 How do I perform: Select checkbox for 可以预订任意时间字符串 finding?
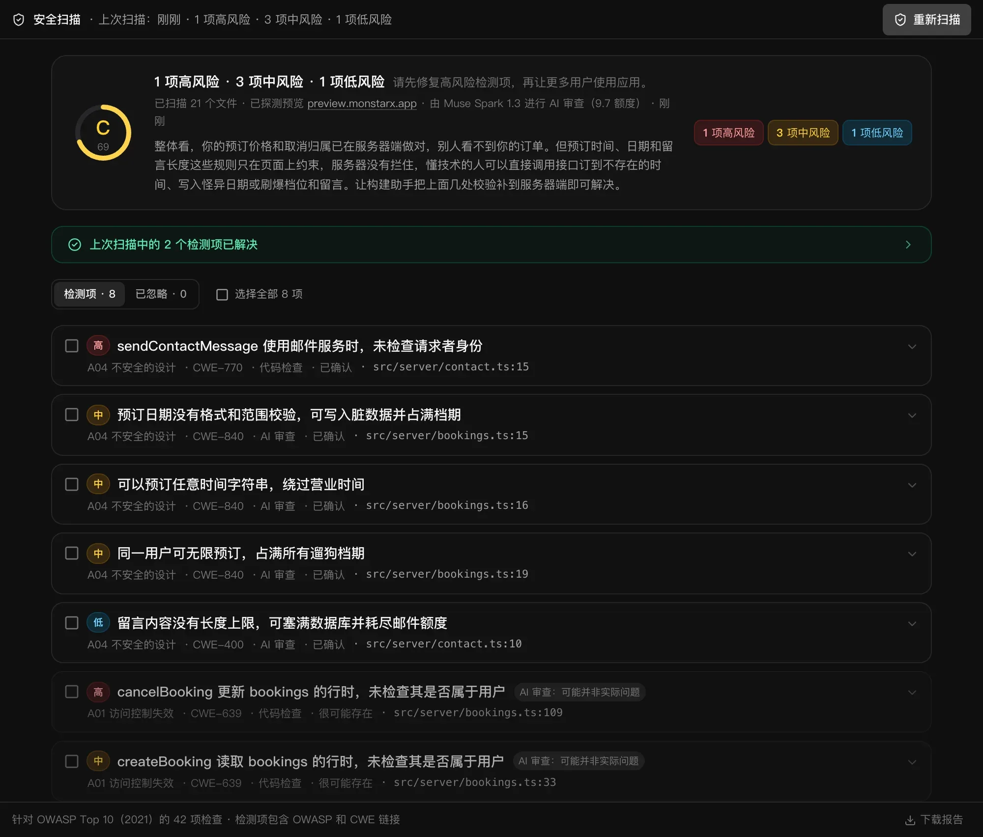click(x=72, y=484)
